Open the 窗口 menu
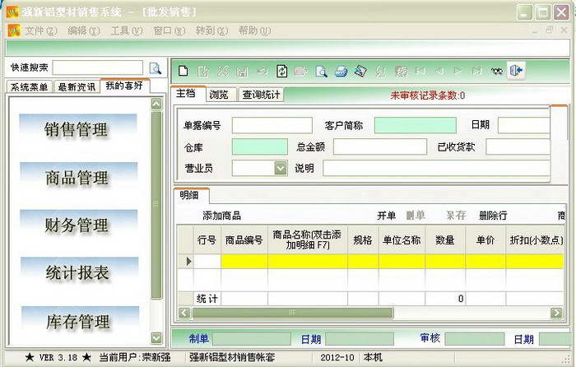Image resolution: width=576 pixels, height=367 pixels. [169, 31]
